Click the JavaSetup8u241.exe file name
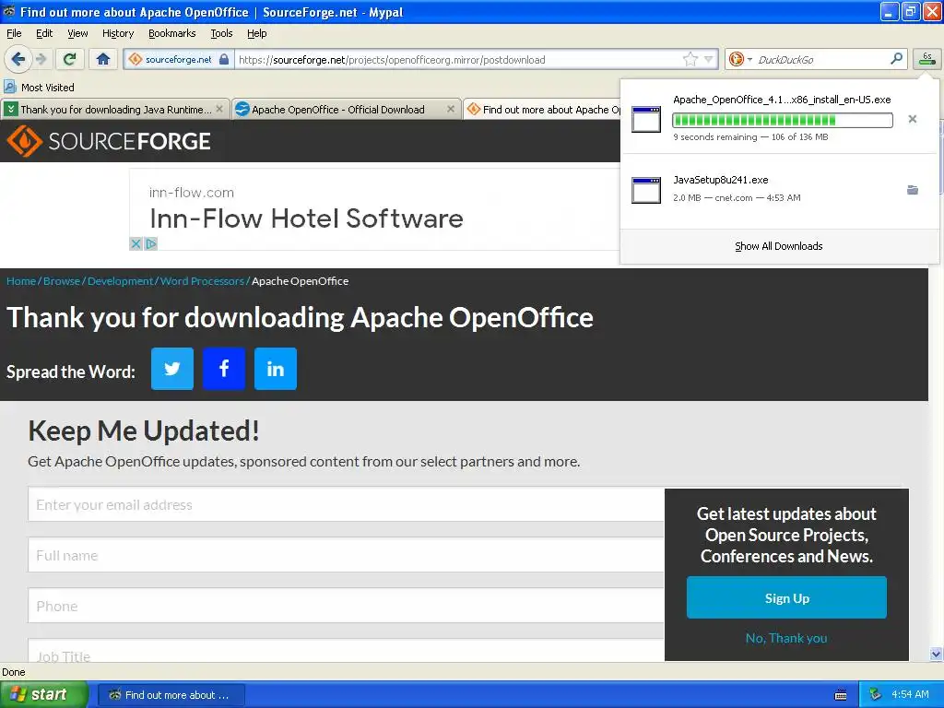944x708 pixels. [721, 180]
